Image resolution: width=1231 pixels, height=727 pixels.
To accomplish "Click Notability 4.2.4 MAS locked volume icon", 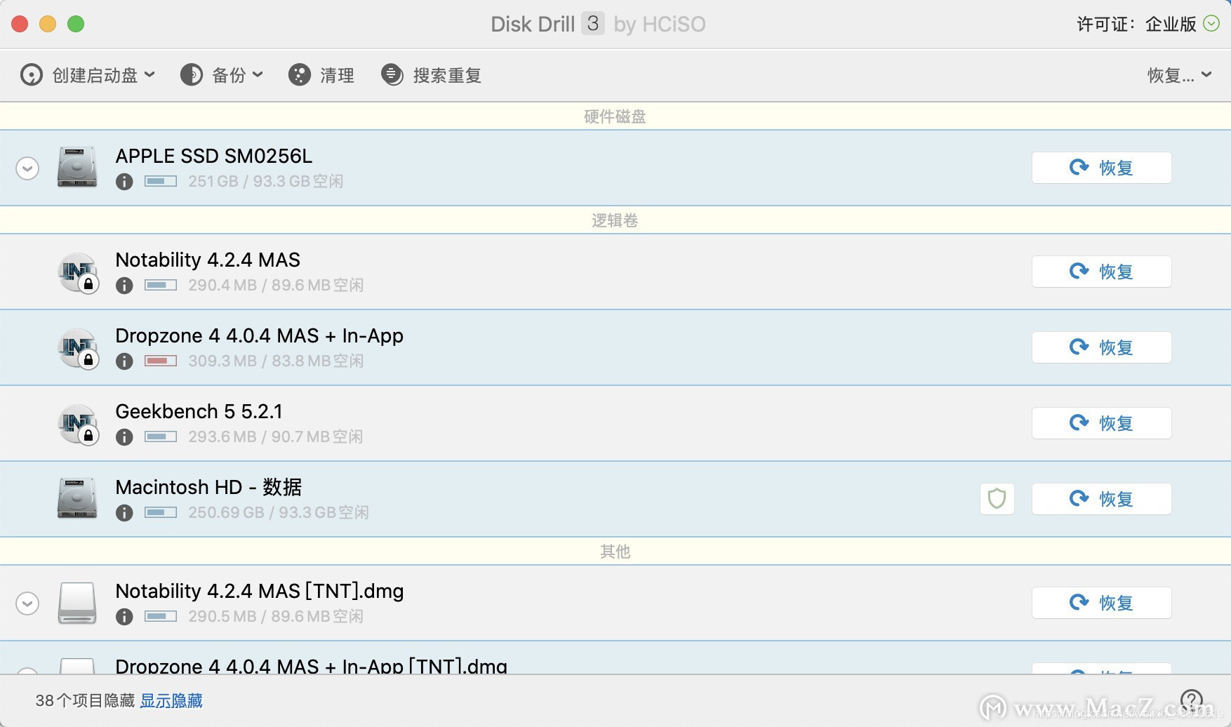I will (x=77, y=272).
